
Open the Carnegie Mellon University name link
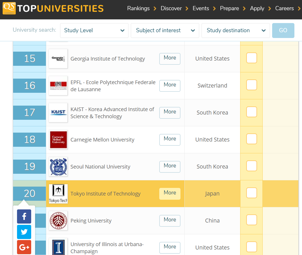[x=102, y=140]
